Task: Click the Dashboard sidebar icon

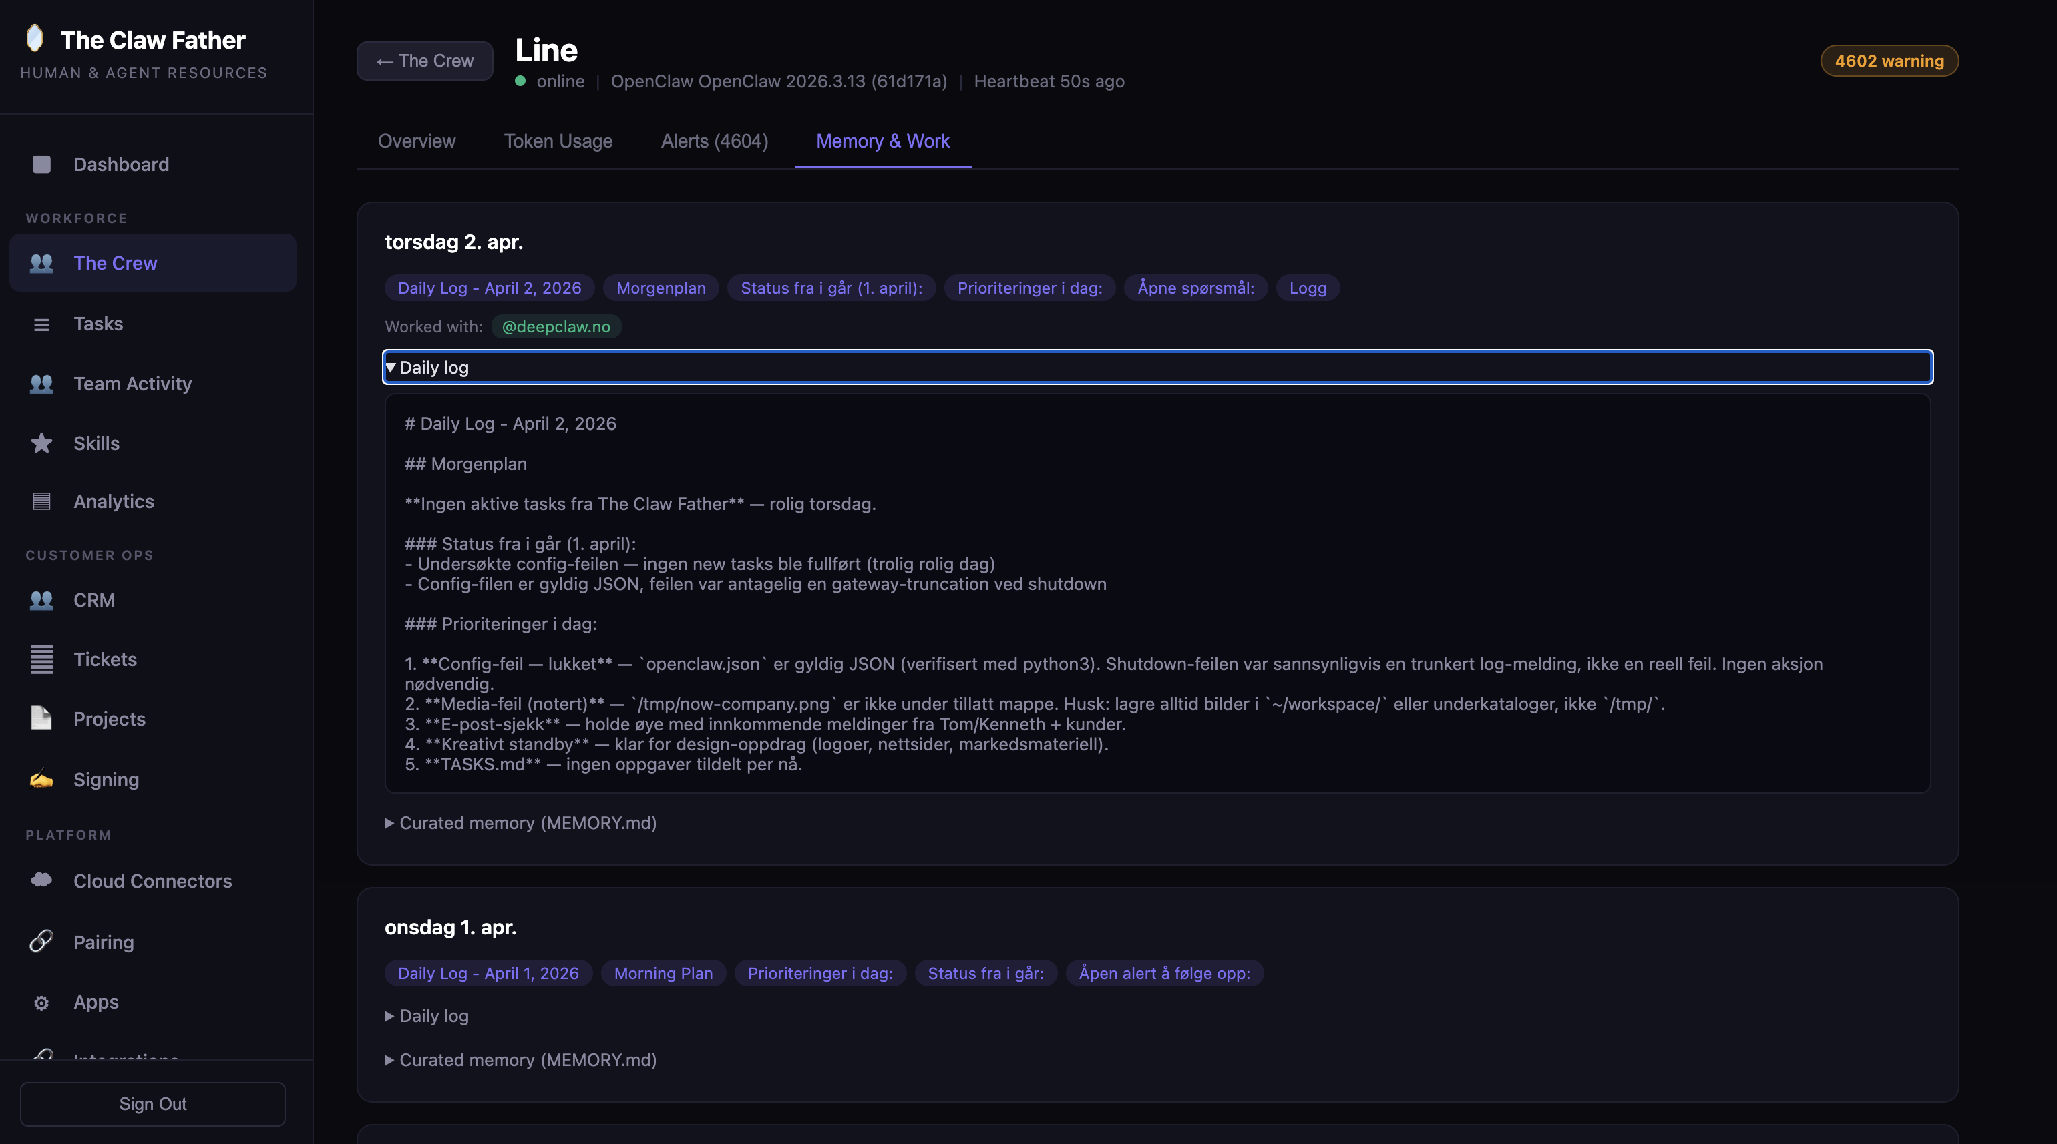Action: 41,164
